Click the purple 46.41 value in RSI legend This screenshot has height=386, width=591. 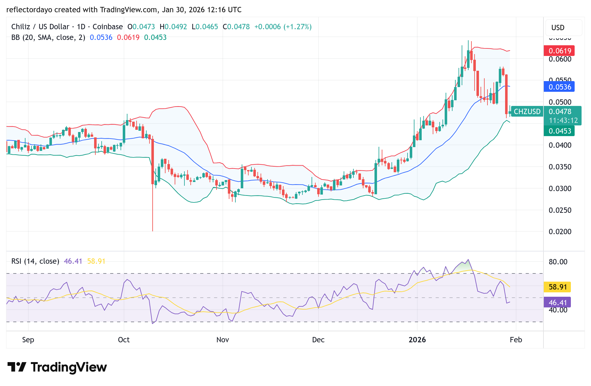tap(73, 261)
